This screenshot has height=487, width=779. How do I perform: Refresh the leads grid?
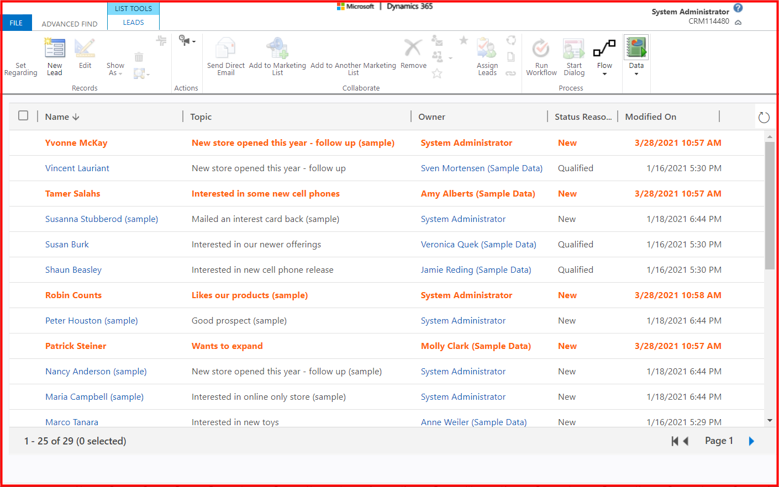[x=764, y=117]
